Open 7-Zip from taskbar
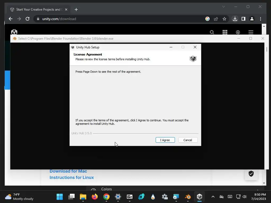 pyautogui.click(x=130, y=197)
